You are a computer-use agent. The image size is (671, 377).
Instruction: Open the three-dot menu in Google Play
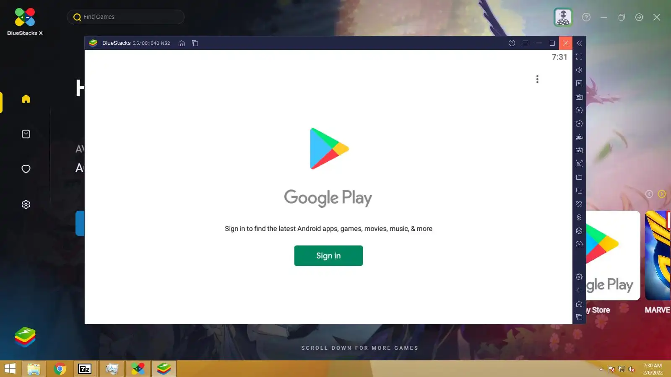click(x=537, y=79)
